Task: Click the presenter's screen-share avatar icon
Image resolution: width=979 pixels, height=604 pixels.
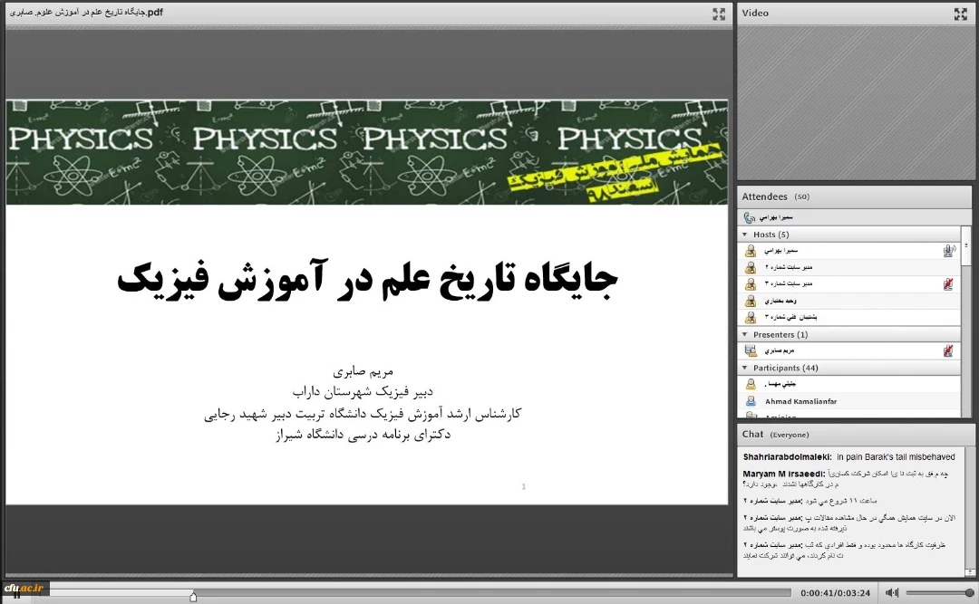Action: pyautogui.click(x=751, y=350)
